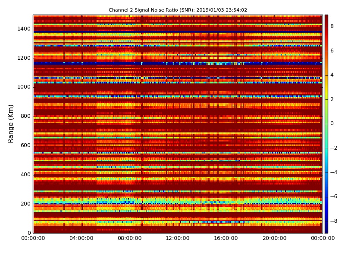Click the colorbar 0 value label
Viewport: 345px width, 258px height.
click(x=332, y=123)
